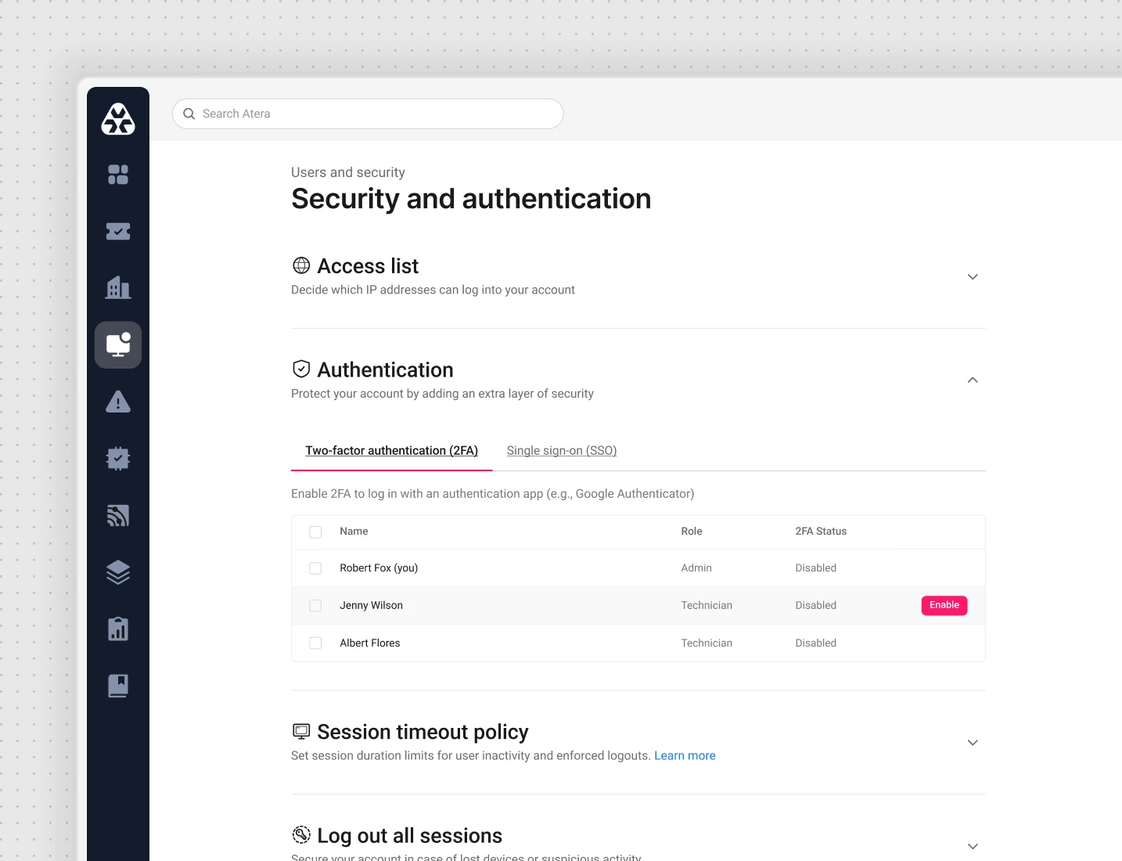Select the devices monitor icon in sidebar
Image resolution: width=1122 pixels, height=861 pixels.
pos(118,344)
